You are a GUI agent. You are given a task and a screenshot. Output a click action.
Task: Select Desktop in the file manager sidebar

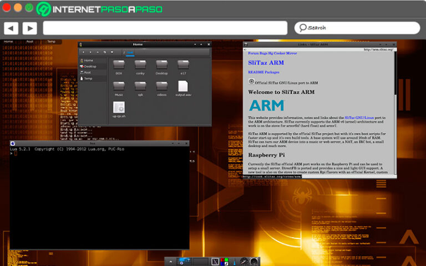(x=89, y=66)
